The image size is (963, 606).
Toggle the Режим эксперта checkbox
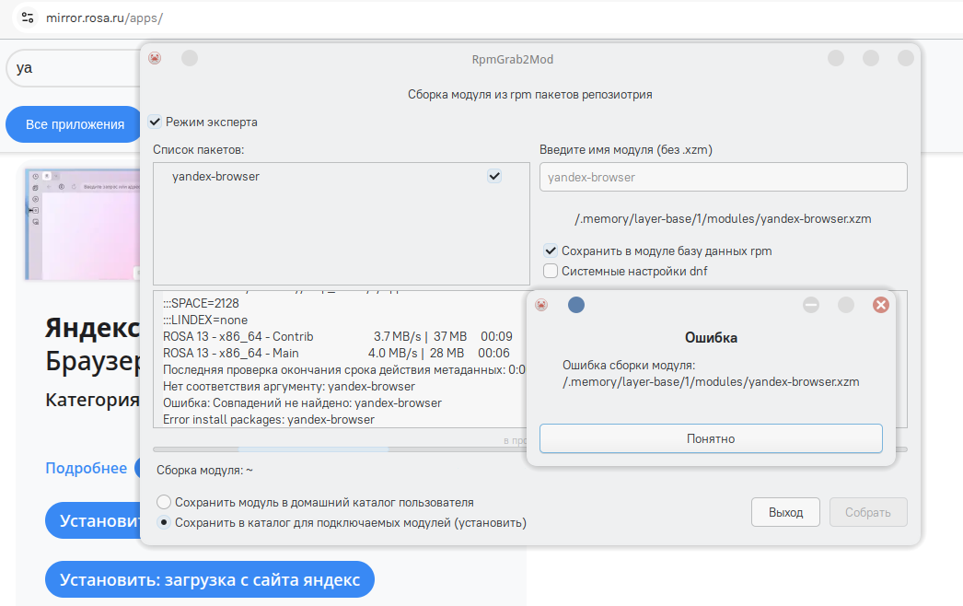click(155, 122)
